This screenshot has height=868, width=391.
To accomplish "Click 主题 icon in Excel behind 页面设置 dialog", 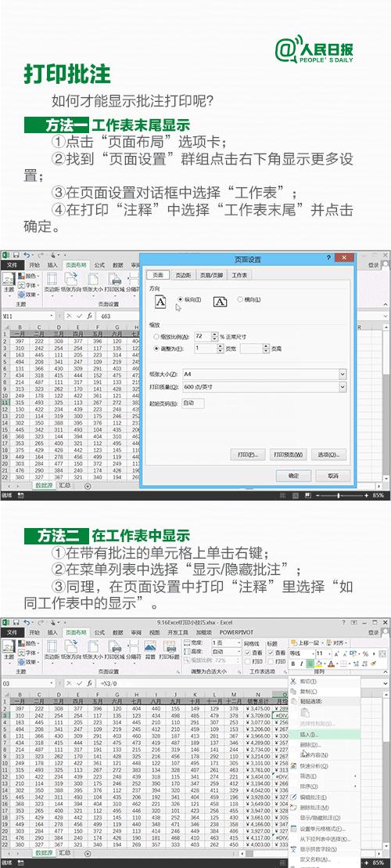I will [x=9, y=278].
